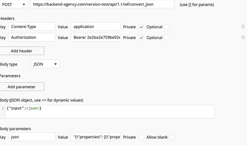Click the '(use [] for params)' hint text
247x145 pixels.
197,5
